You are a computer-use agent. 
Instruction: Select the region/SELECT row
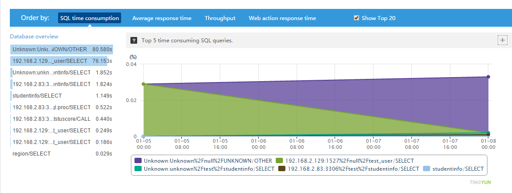click(x=62, y=153)
